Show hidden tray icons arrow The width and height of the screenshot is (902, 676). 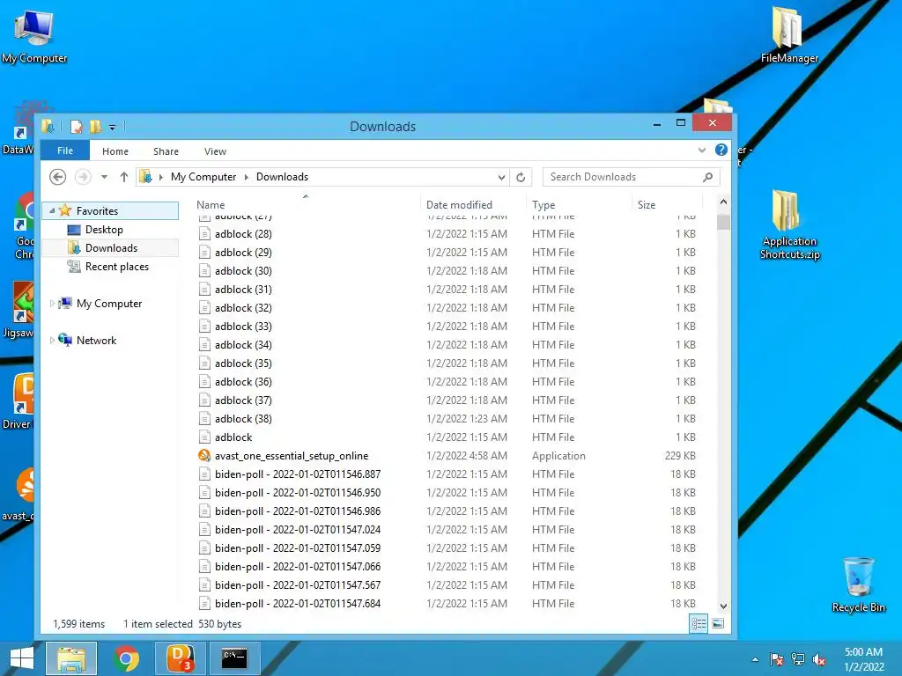click(755, 659)
